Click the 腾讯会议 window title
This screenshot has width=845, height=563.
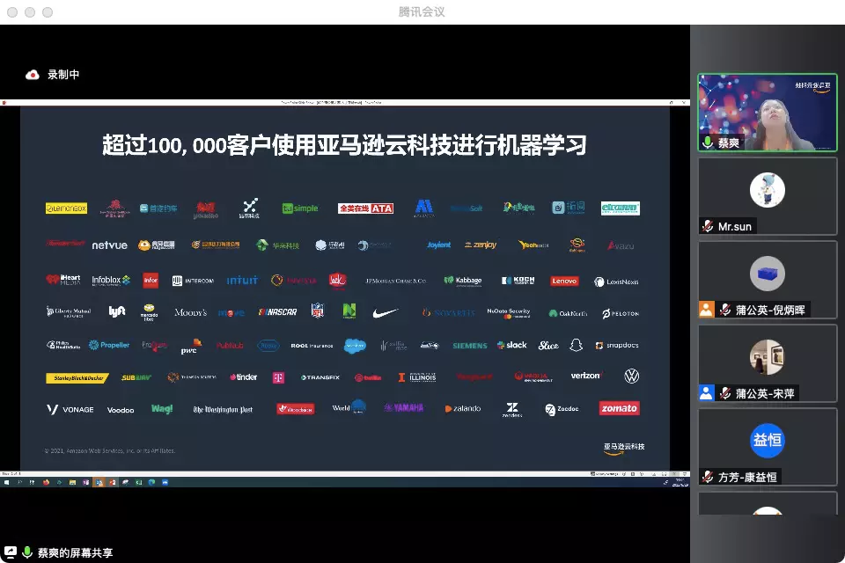tap(422, 11)
